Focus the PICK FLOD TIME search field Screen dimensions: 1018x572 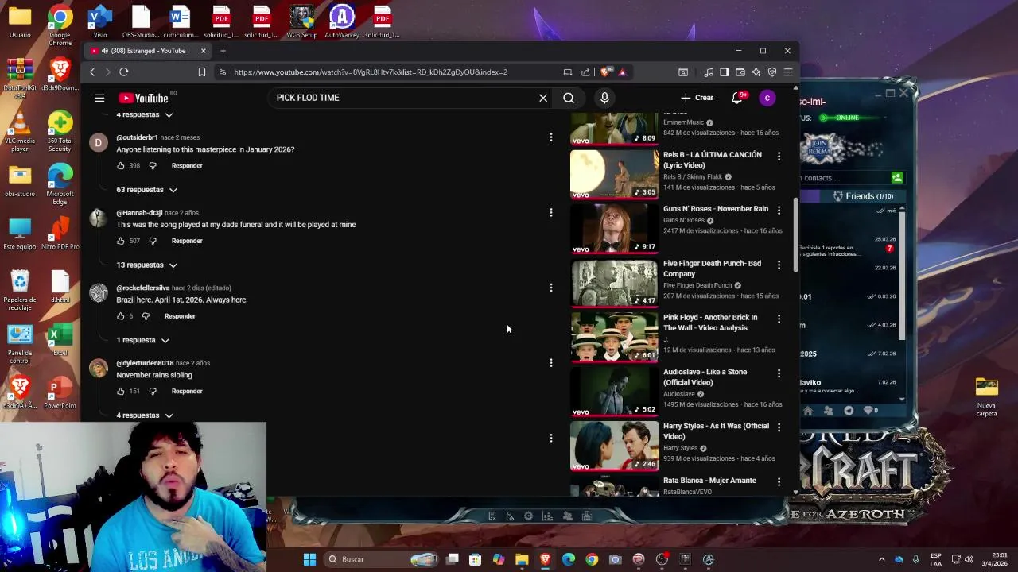point(402,98)
